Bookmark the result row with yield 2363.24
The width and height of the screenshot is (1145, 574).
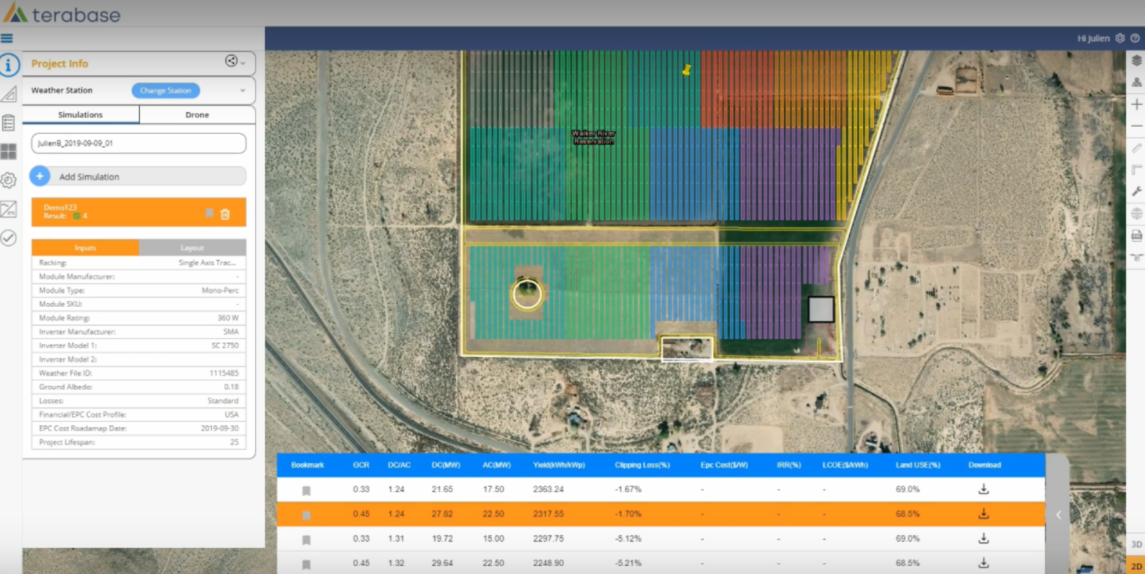[306, 490]
